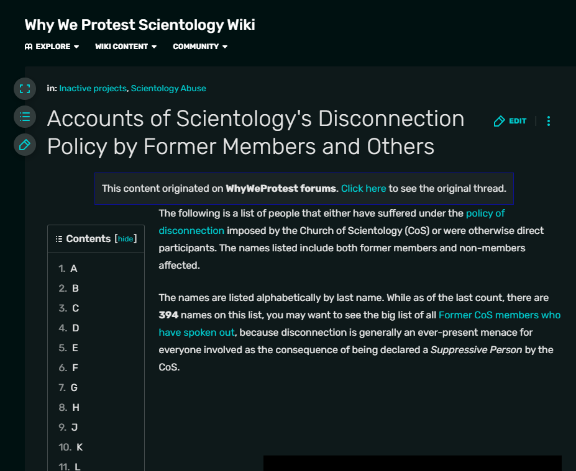Screen dimensions: 576x471
Task: Click the Contents list icon in box header
Action: [x=59, y=239]
